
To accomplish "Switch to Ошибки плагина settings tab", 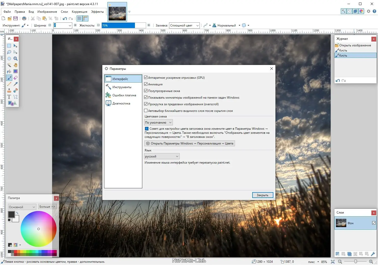I will pos(123,95).
